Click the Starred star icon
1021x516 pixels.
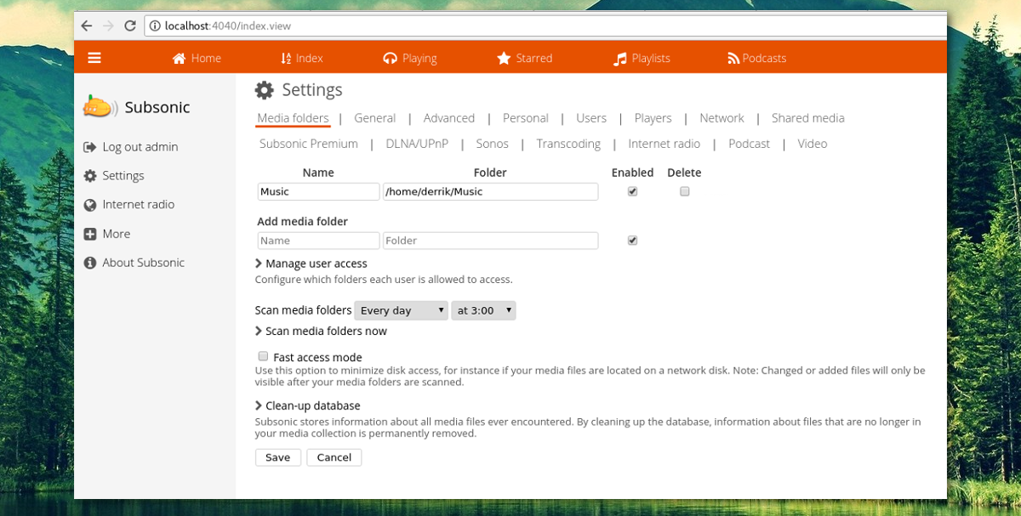[x=504, y=59]
